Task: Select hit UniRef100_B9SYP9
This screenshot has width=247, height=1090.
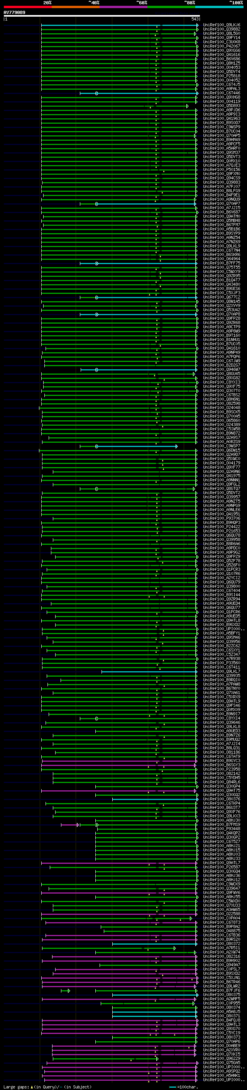Action: click(222, 233)
